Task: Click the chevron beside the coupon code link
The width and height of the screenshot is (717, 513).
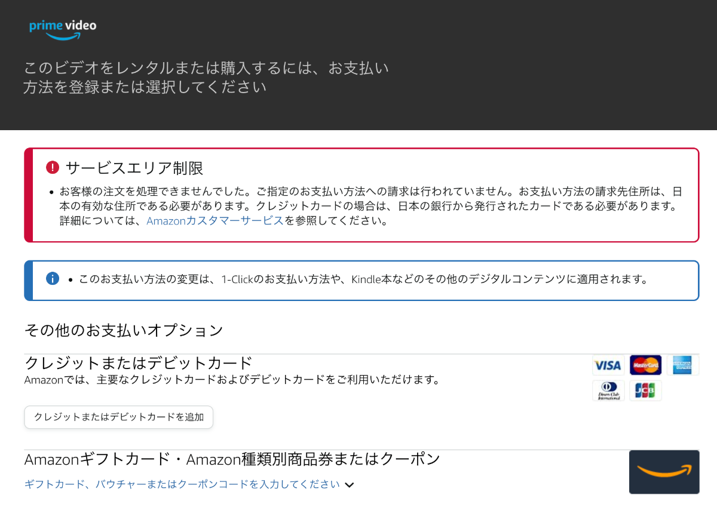Action: coord(350,485)
